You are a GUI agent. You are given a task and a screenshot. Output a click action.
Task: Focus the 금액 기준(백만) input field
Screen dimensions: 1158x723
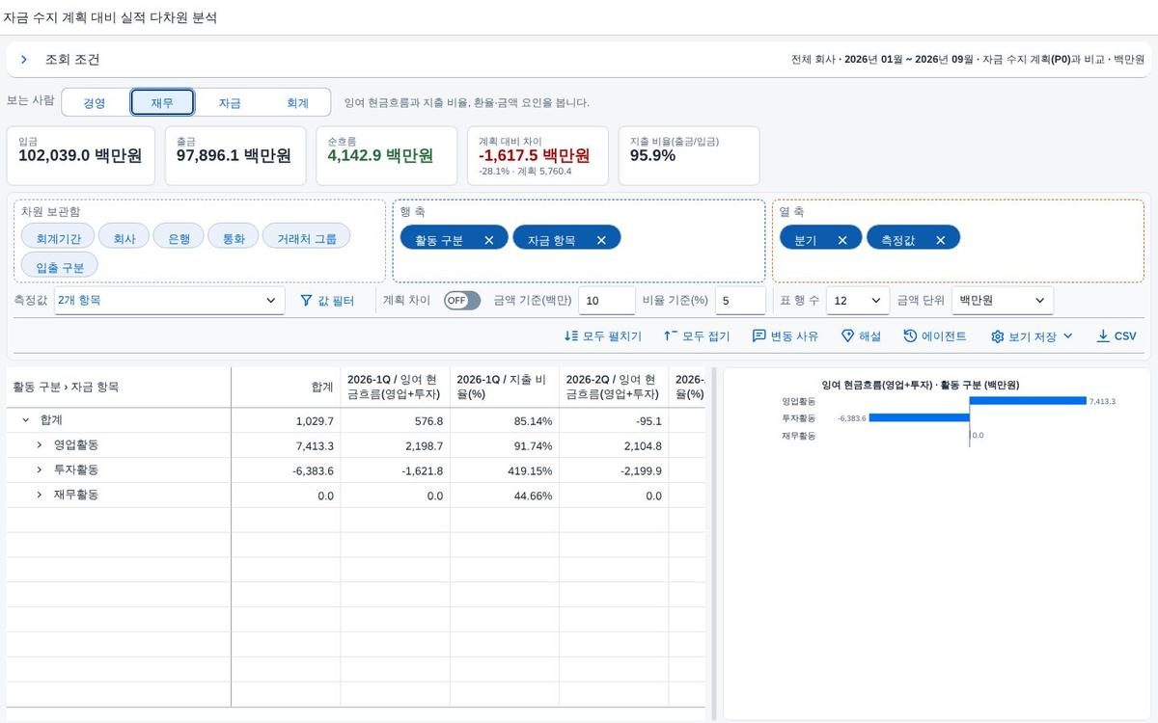pyautogui.click(x=607, y=301)
